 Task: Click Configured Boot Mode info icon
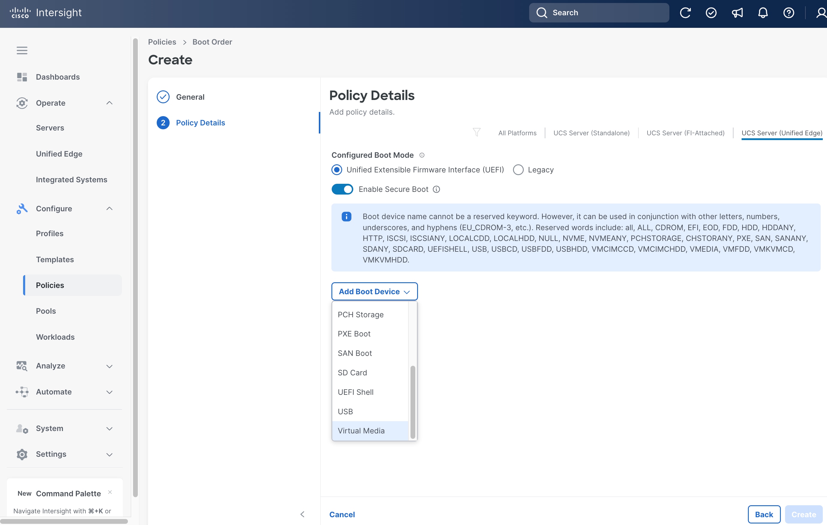[422, 155]
